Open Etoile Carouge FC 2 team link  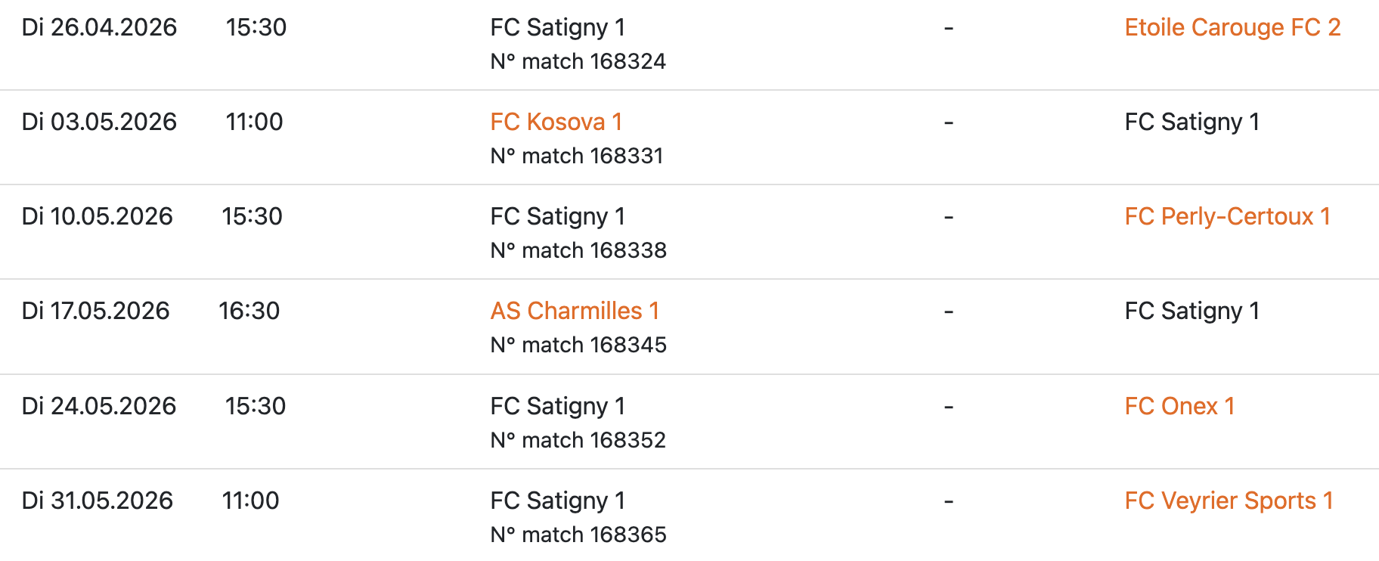coord(1232,28)
